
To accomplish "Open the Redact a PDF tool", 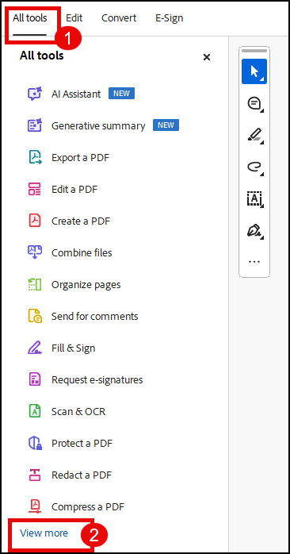I will [82, 475].
